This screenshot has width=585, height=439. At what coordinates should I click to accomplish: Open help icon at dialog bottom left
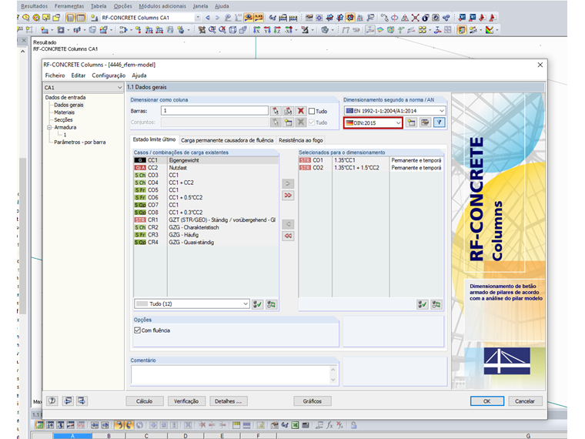pos(52,401)
